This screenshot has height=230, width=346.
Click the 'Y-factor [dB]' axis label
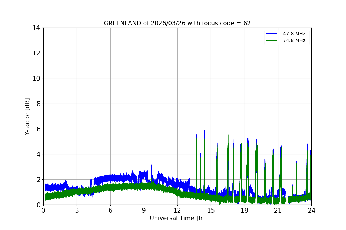(27, 116)
